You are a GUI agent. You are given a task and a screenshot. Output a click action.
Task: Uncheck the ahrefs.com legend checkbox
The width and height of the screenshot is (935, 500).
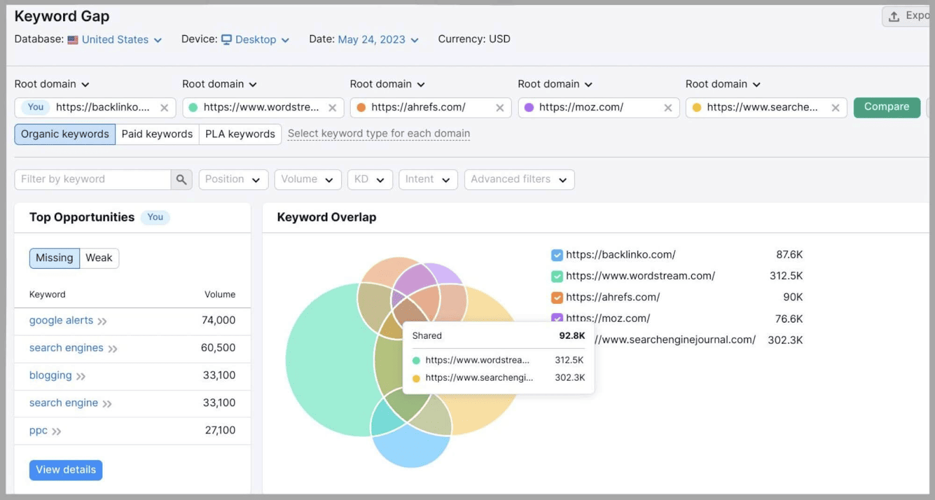tap(556, 297)
